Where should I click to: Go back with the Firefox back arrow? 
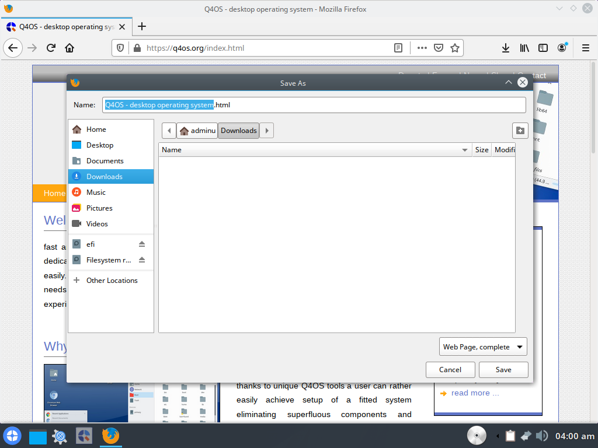(x=13, y=48)
